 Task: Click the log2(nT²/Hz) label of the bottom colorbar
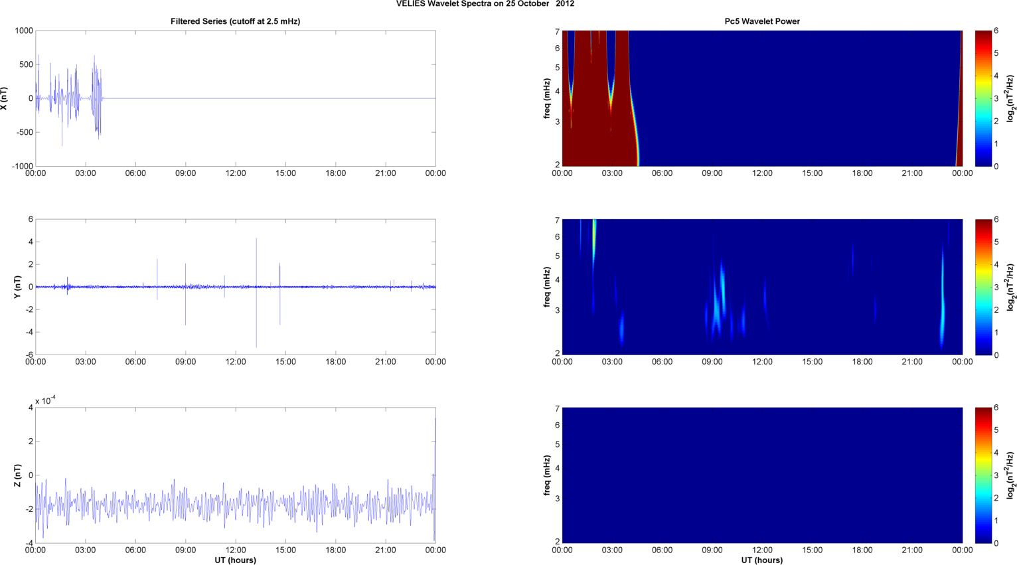pos(1011,475)
